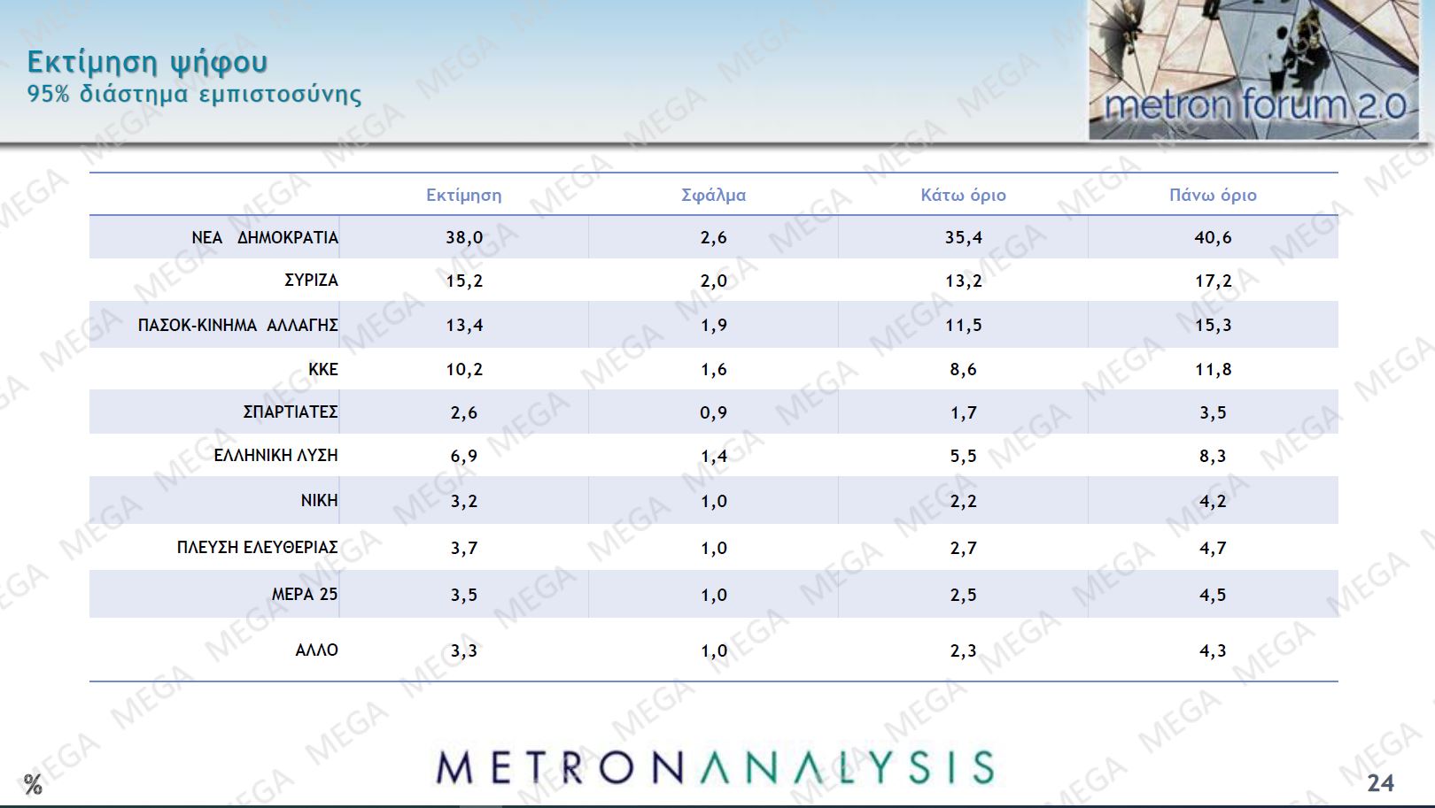Click the Πάνω όριο column header

(1213, 195)
